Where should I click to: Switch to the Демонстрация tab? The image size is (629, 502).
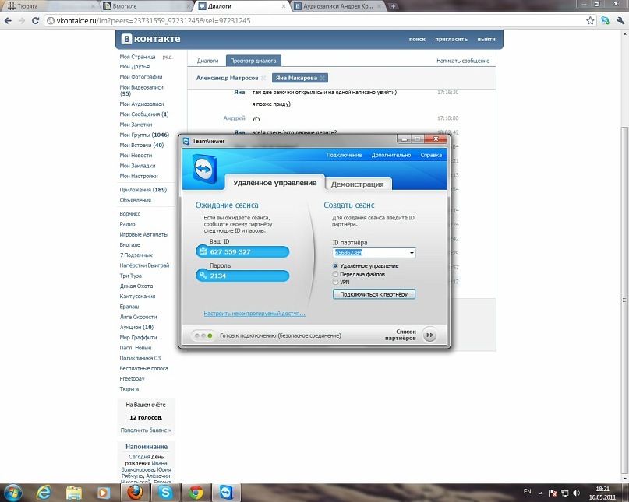pyautogui.click(x=358, y=184)
